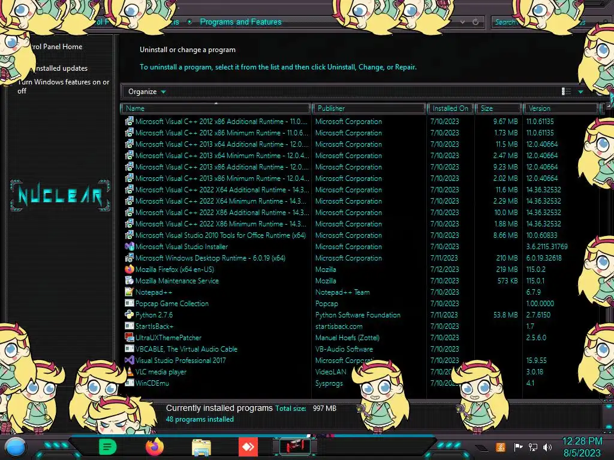This screenshot has width=614, height=460.
Task: Open the Organize dropdown menu
Action: [x=147, y=92]
